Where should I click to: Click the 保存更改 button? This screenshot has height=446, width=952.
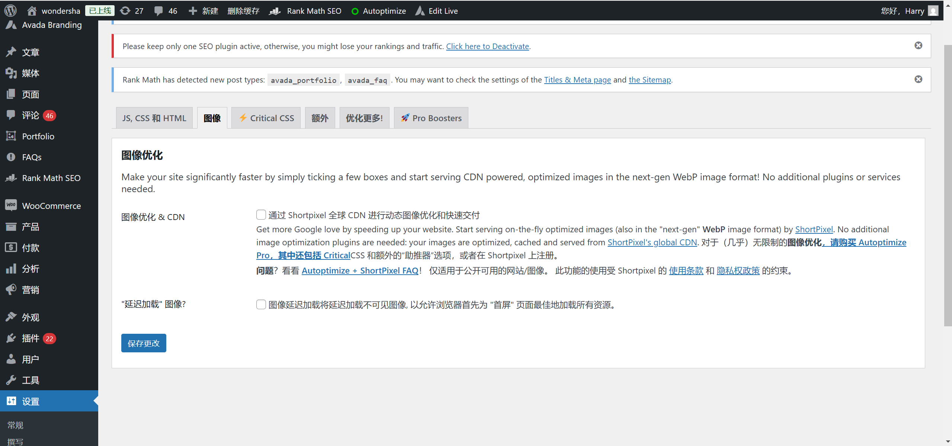(x=143, y=343)
